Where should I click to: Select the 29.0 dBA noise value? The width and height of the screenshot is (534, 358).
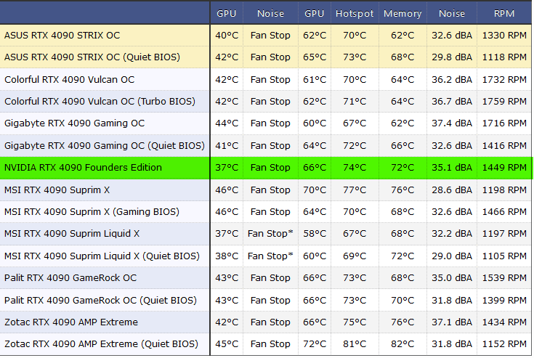coord(452,256)
